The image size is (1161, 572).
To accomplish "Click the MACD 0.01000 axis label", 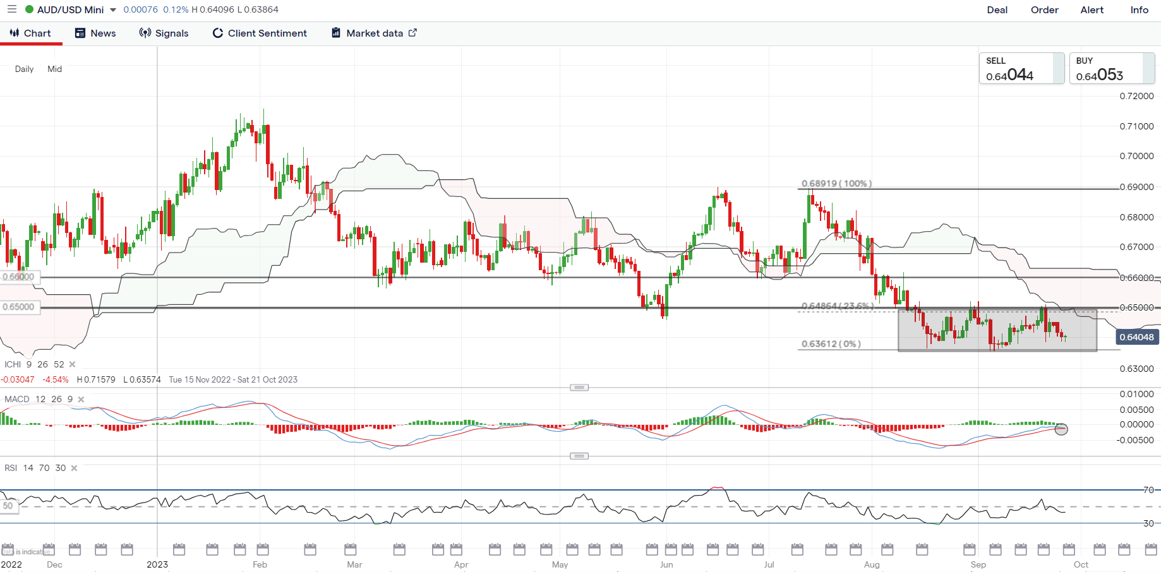I will coord(1136,394).
